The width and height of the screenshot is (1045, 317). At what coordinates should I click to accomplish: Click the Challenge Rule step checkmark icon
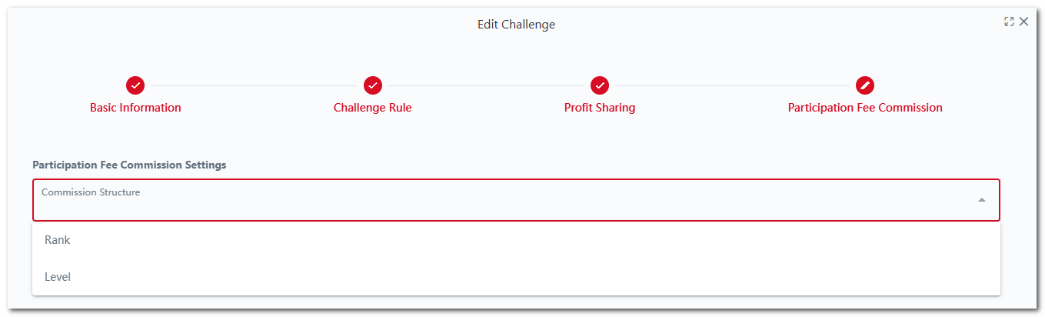(x=373, y=85)
